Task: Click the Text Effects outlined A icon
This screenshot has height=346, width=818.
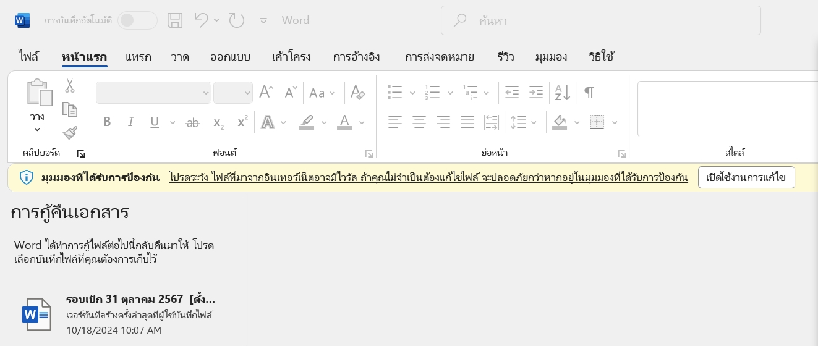Action: tap(268, 122)
